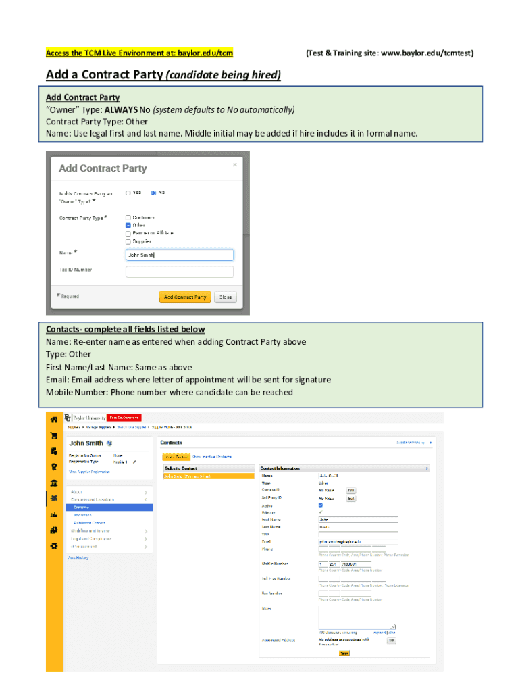Screen dimensions: 520x692
Task: Click the clear link under Notes
Action: (392, 633)
